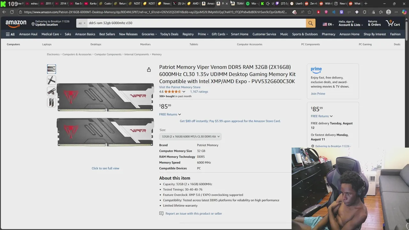Image resolution: width=409 pixels, height=230 pixels.
Task: Click the red lock extension icon
Action: click(x=318, y=12)
